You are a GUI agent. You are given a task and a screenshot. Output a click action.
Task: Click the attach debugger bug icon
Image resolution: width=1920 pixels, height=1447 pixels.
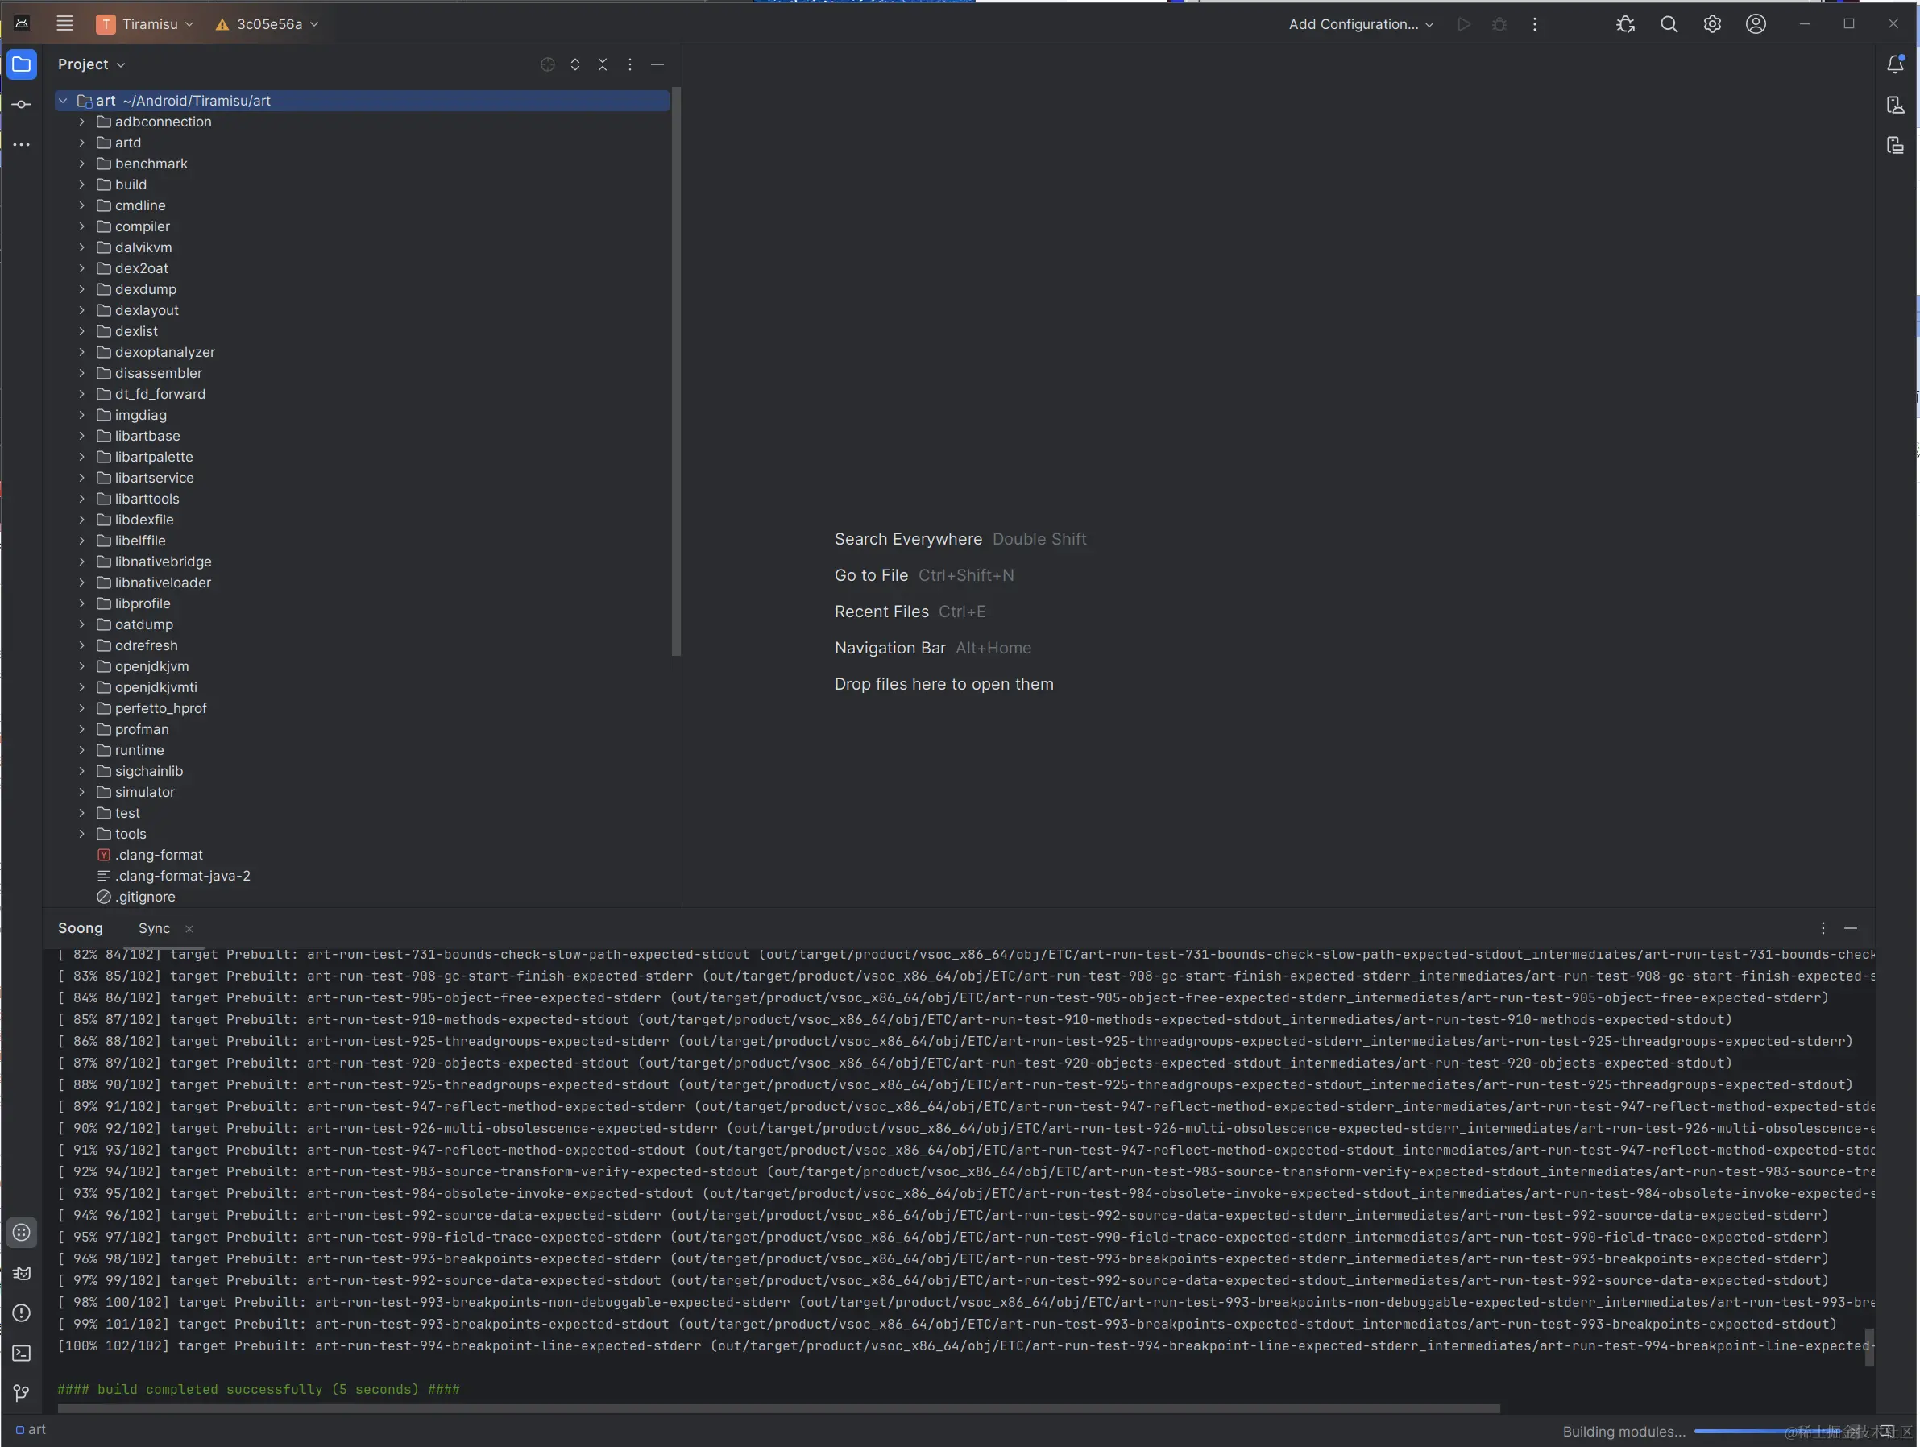[1626, 24]
